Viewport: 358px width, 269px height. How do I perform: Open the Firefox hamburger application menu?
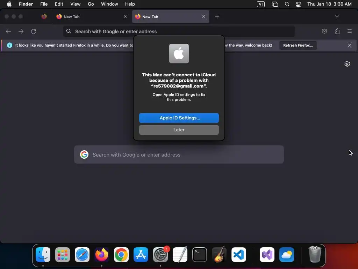point(350,31)
